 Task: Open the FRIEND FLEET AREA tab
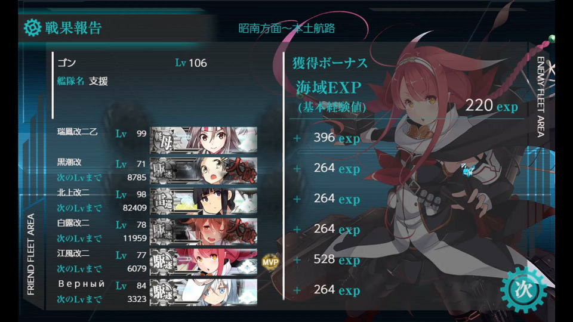tap(30, 255)
